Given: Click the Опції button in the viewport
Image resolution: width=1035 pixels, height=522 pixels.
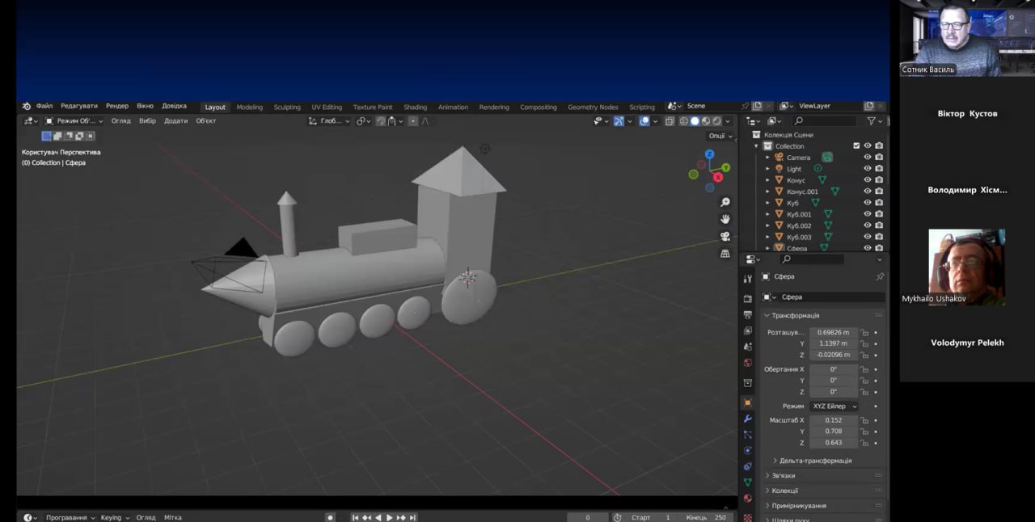Looking at the screenshot, I should (x=719, y=136).
